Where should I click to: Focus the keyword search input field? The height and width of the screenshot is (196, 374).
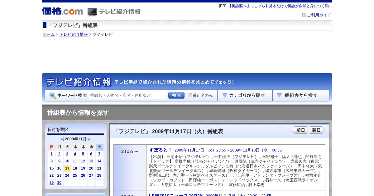tap(127, 96)
